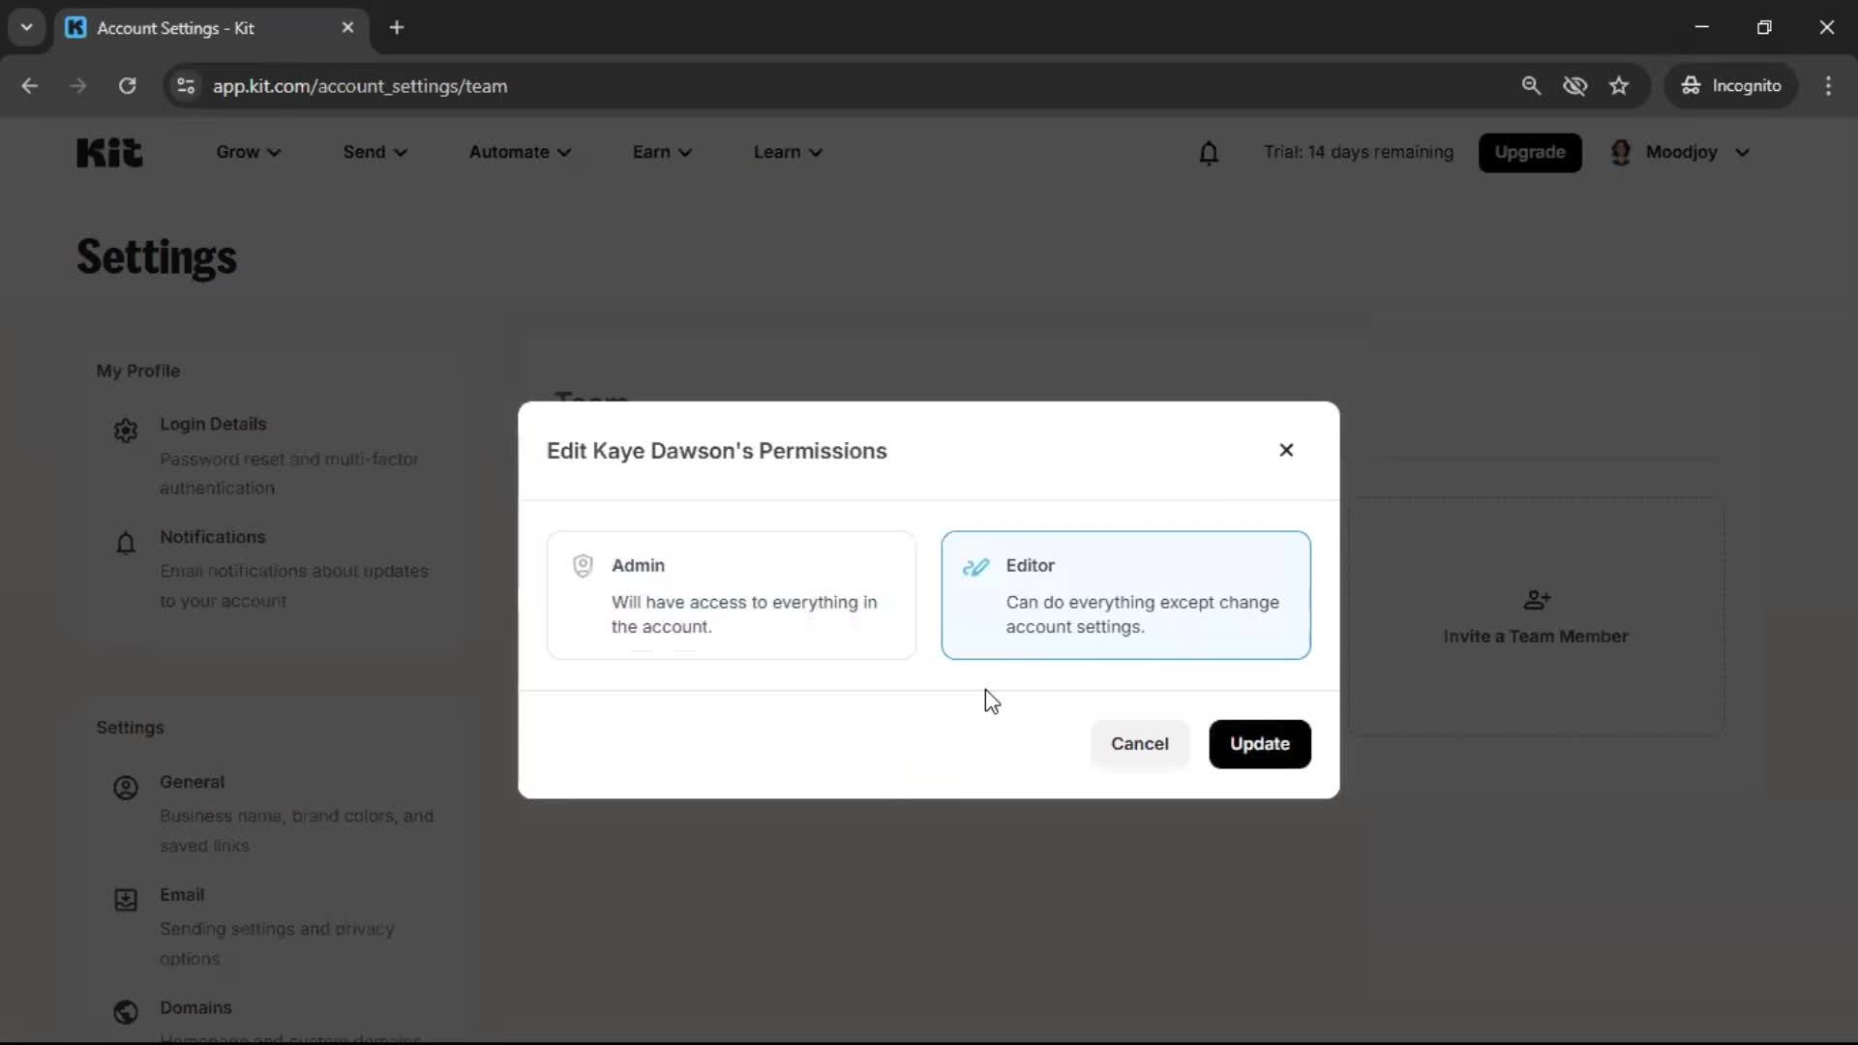This screenshot has height=1045, width=1858.
Task: Click the Kit logo in the navigation bar
Action: click(107, 152)
